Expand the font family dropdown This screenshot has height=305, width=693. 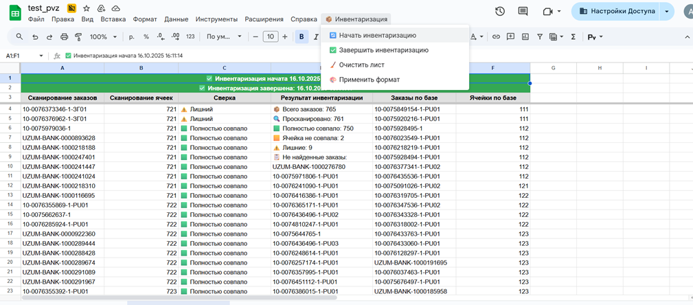[x=224, y=36]
